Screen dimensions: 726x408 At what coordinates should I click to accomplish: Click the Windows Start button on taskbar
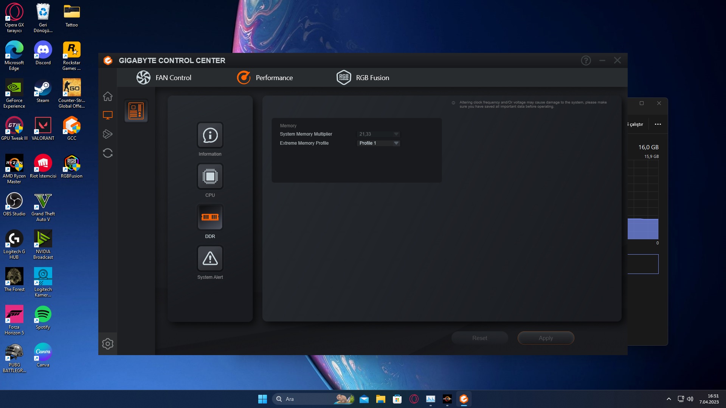click(x=262, y=399)
